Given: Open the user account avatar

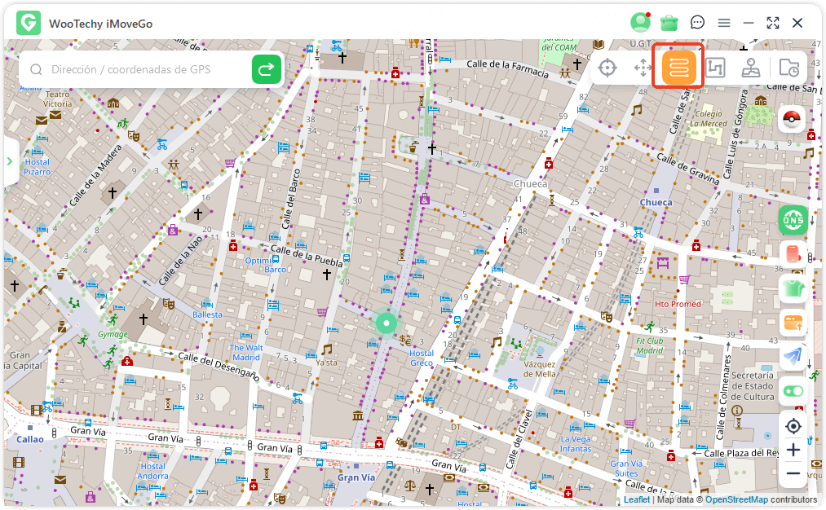Looking at the screenshot, I should 640,23.
